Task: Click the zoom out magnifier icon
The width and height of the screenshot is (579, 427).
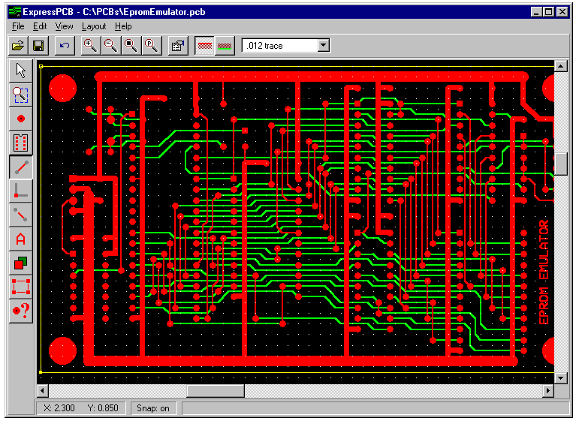Action: (x=111, y=46)
